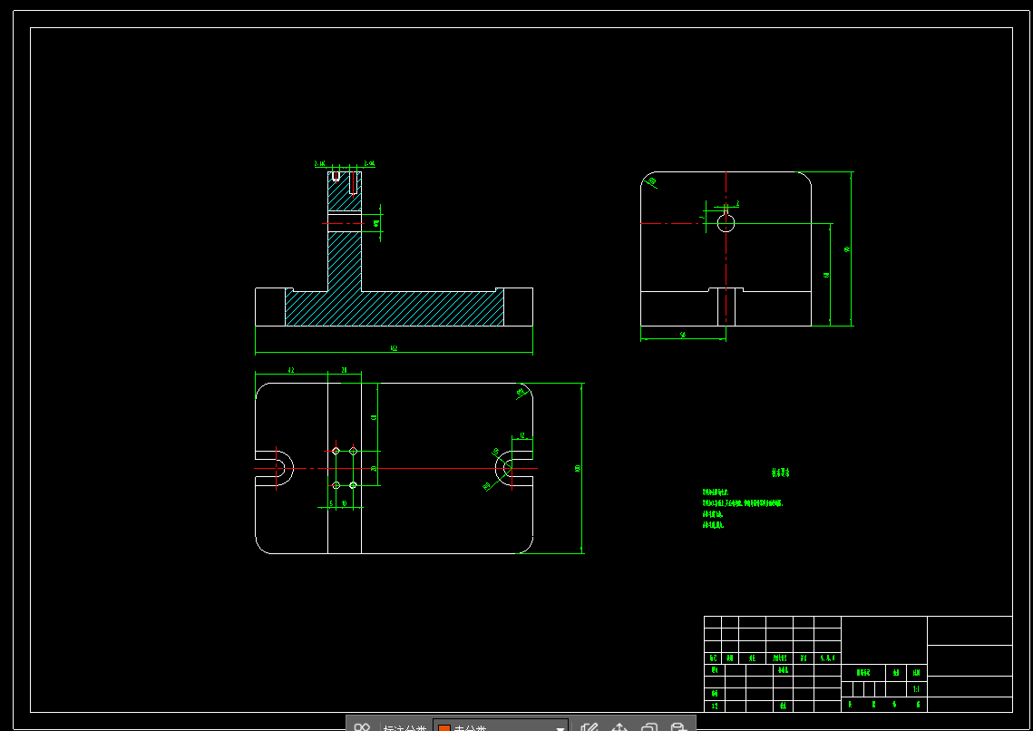Screen dimensions: 1033x731
Task: Click the circular hole in the side view
Action: pos(726,223)
